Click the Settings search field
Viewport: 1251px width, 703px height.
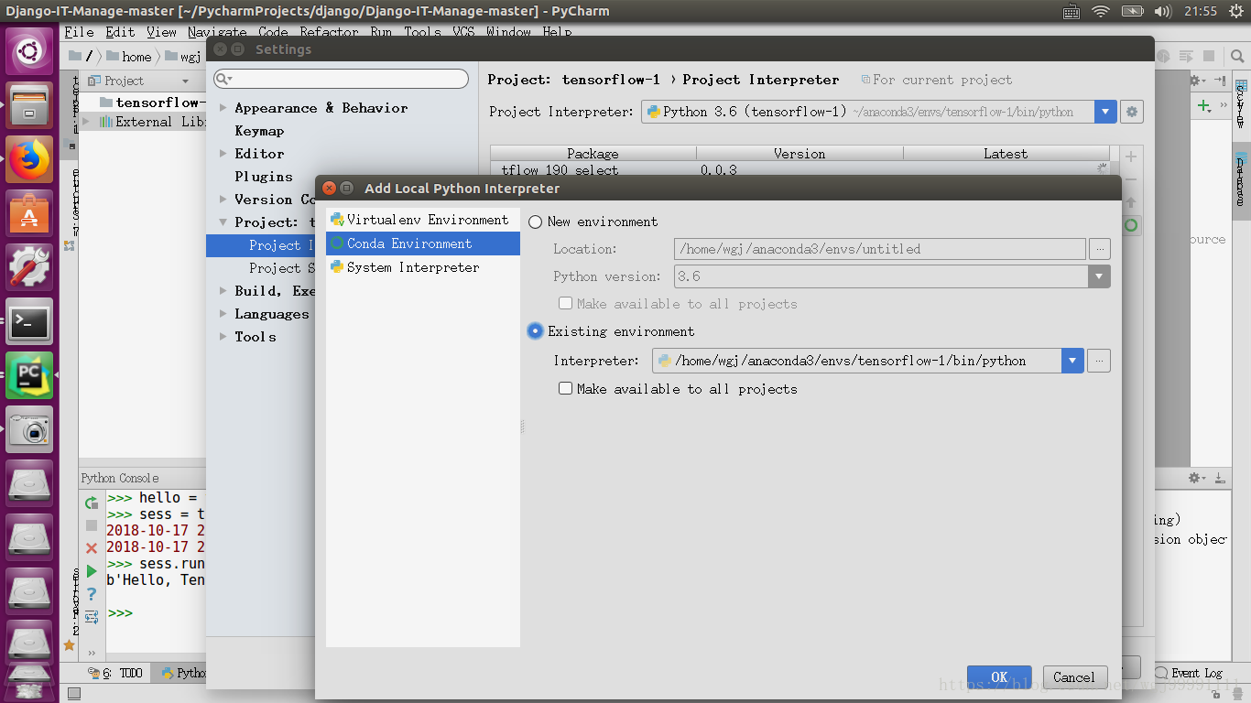tap(341, 80)
